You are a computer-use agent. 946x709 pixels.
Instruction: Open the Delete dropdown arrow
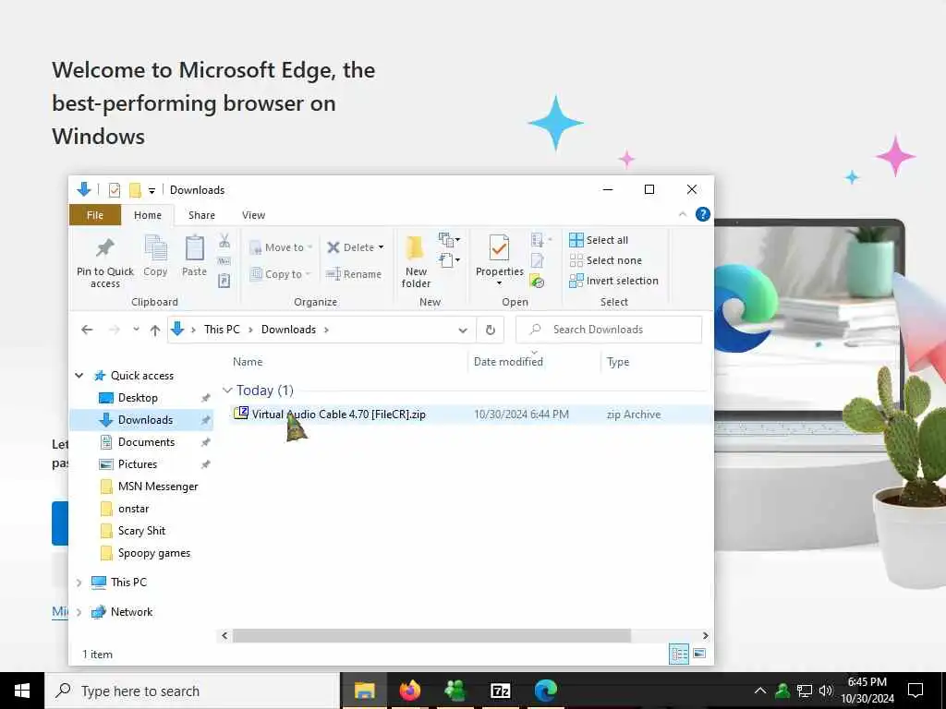click(381, 247)
